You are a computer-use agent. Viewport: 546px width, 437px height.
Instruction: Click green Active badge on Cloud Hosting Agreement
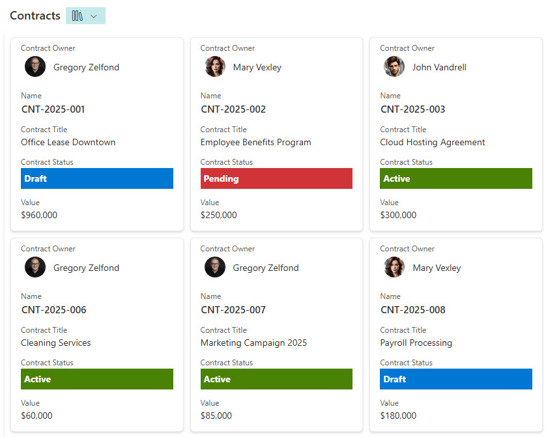[455, 178]
